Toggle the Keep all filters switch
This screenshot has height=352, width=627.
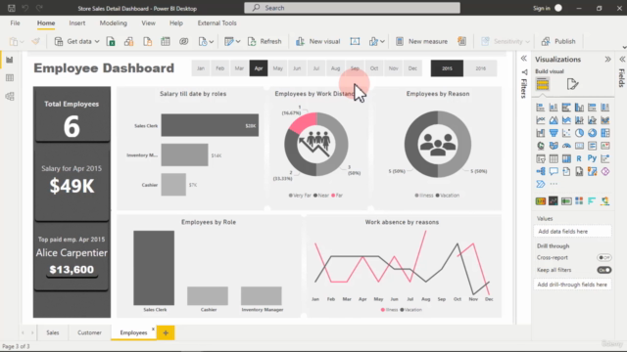tap(603, 270)
